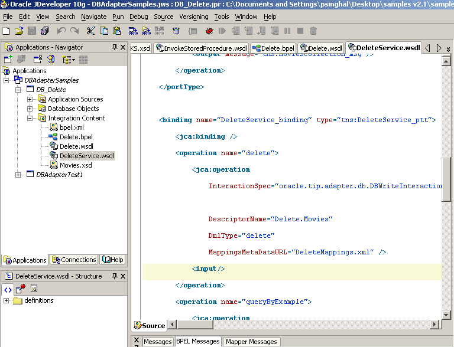Screen dimensions: 454x347
Task: Expand the Application Sources folder
Action: pos(30,99)
